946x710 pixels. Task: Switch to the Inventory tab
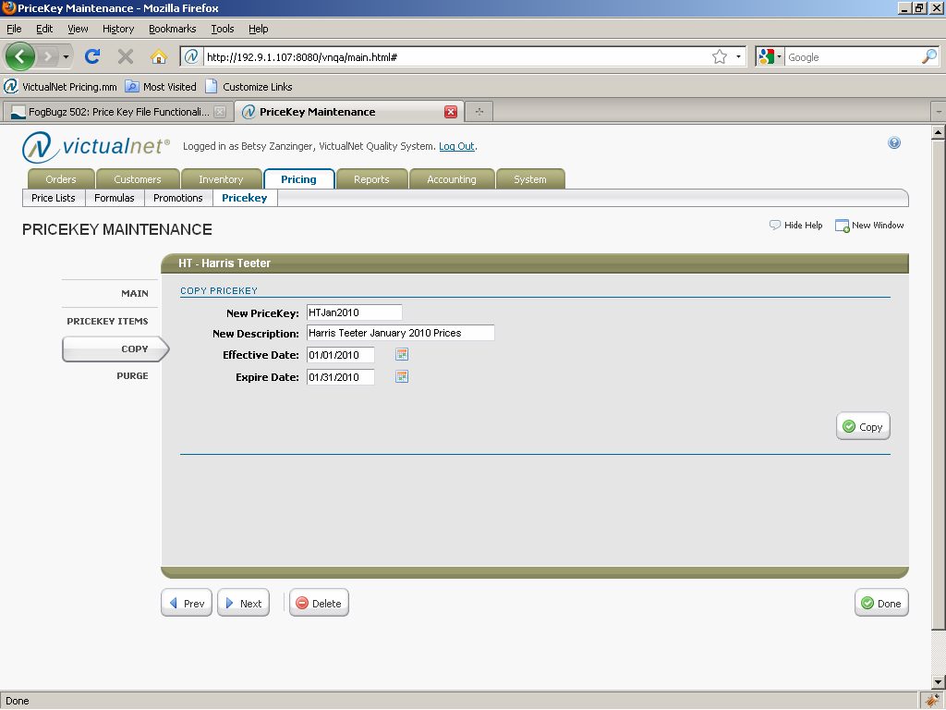(221, 179)
